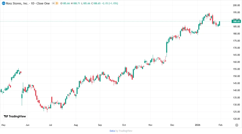Click the Feb label on time axis
This screenshot has height=134, width=242.
pyautogui.click(x=220, y=125)
